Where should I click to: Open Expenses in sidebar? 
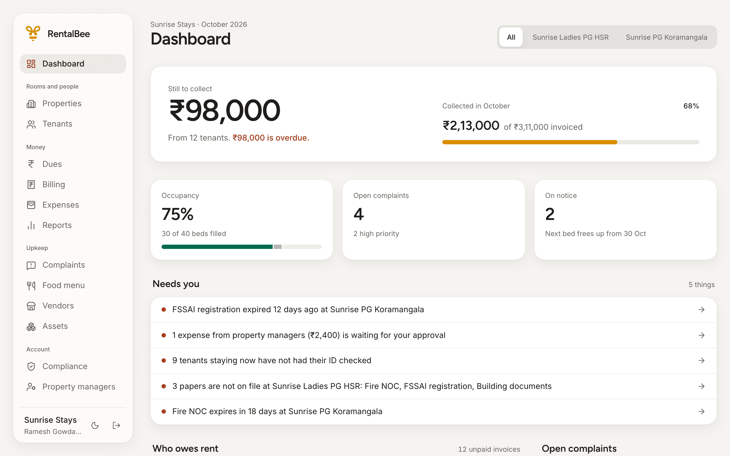[73, 205]
